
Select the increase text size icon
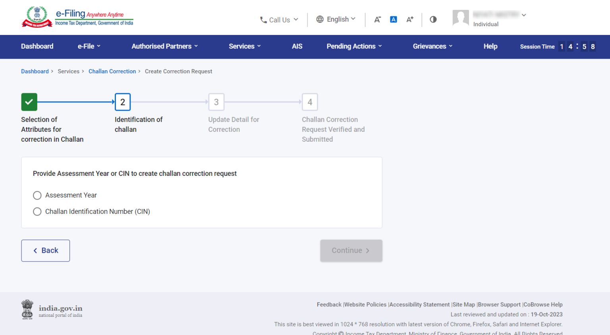click(409, 19)
